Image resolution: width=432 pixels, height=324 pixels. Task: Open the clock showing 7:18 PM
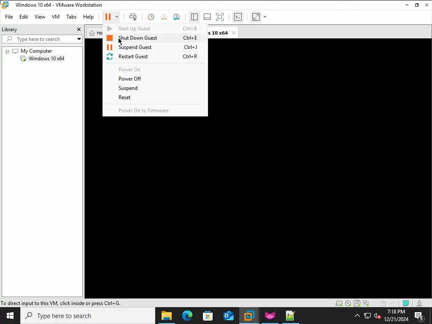coord(396,316)
